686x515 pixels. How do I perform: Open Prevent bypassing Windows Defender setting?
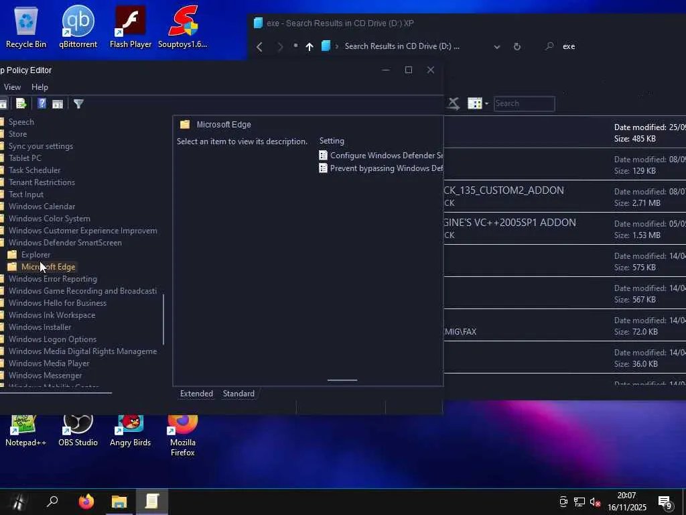pos(381,168)
